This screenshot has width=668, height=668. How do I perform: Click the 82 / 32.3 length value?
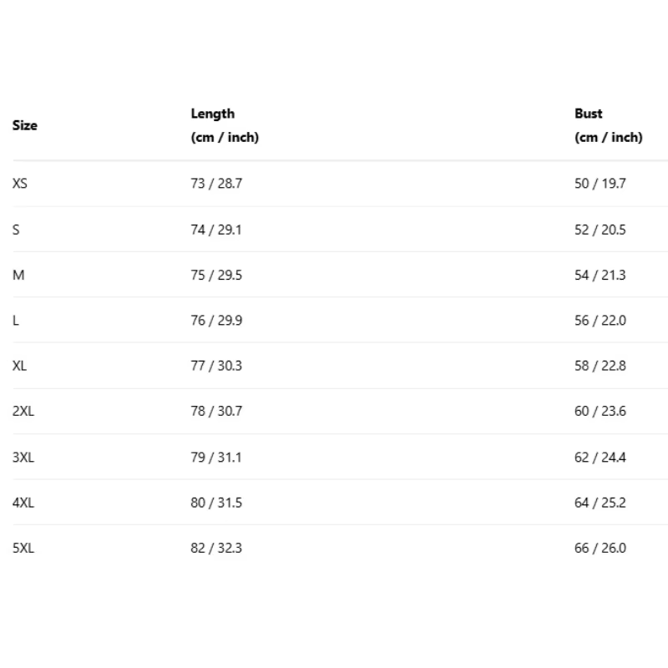point(216,548)
